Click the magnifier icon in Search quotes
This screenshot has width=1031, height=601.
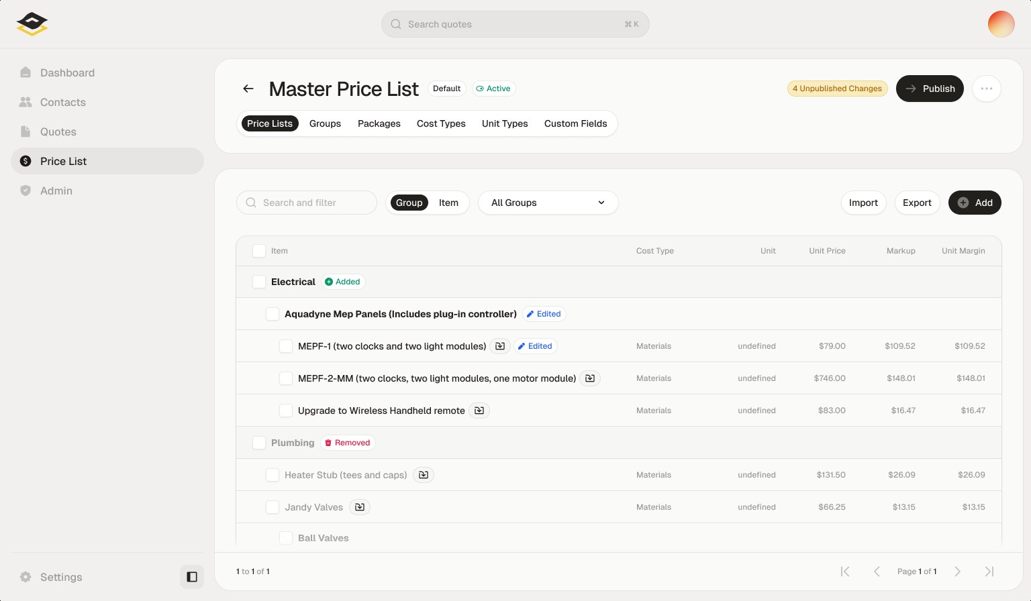(x=396, y=24)
